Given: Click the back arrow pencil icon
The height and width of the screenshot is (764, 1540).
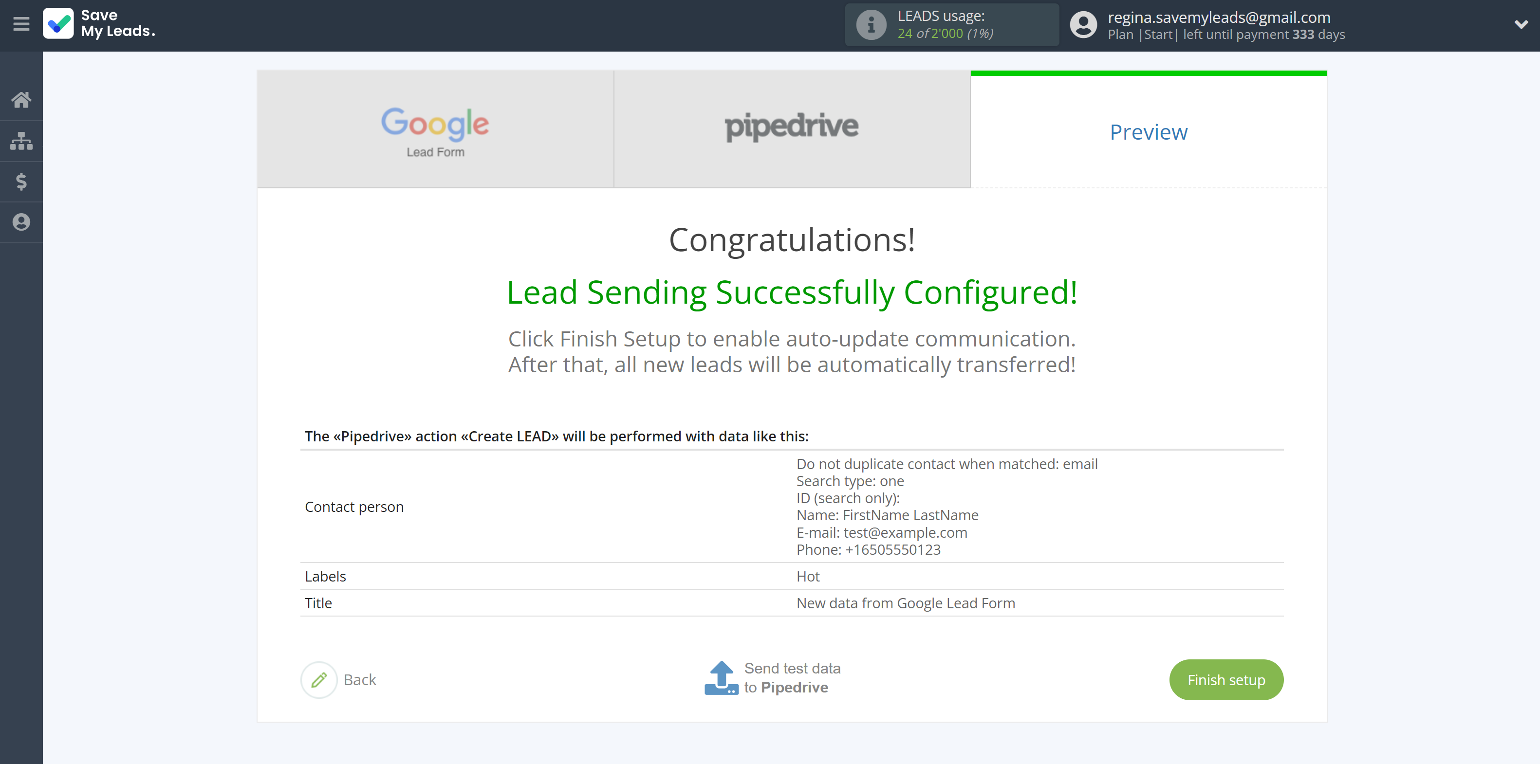Looking at the screenshot, I should [318, 679].
